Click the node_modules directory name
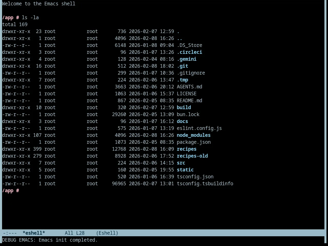 194,135
